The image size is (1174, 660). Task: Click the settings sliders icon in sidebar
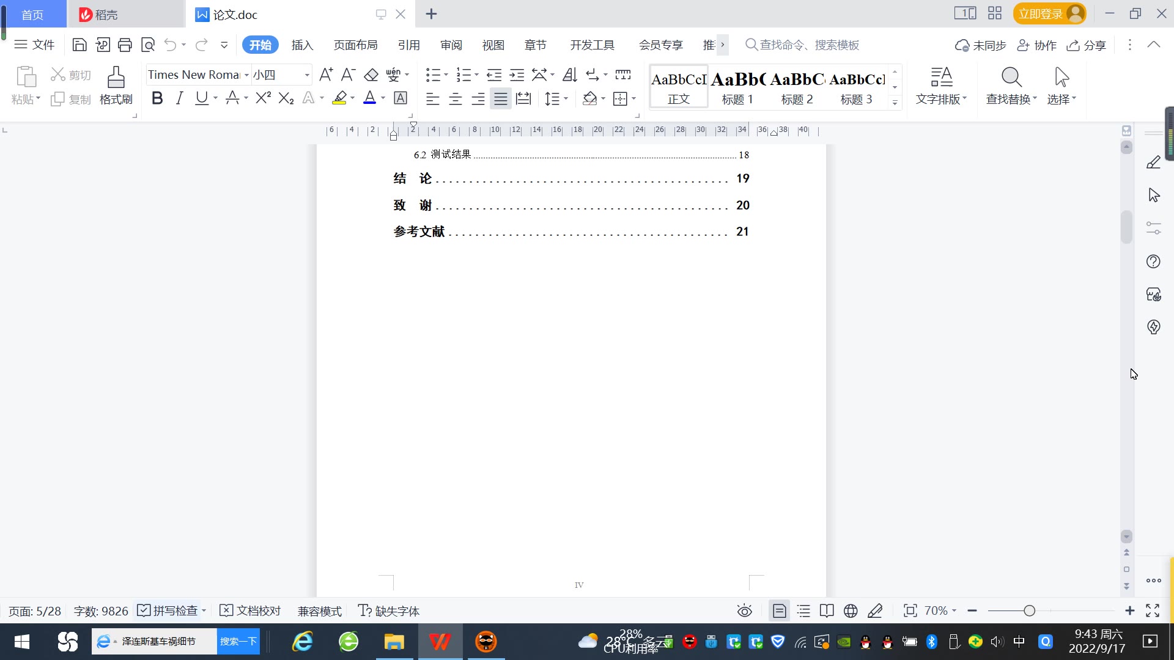point(1153,228)
